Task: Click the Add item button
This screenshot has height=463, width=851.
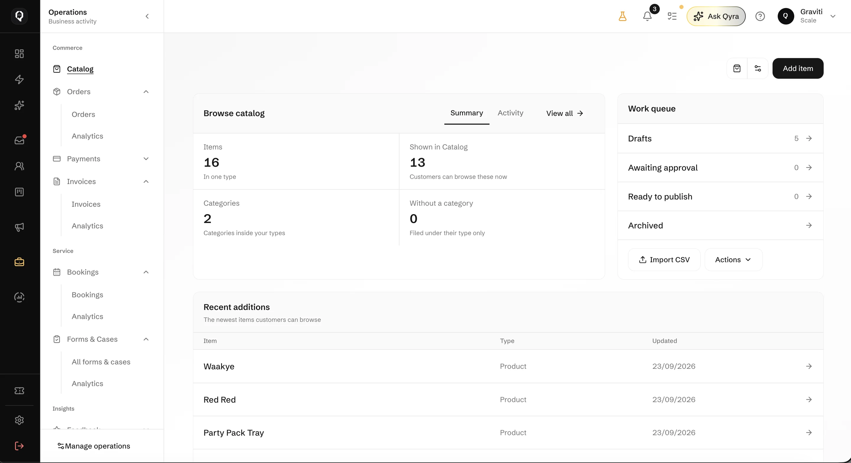Action: [x=798, y=68]
